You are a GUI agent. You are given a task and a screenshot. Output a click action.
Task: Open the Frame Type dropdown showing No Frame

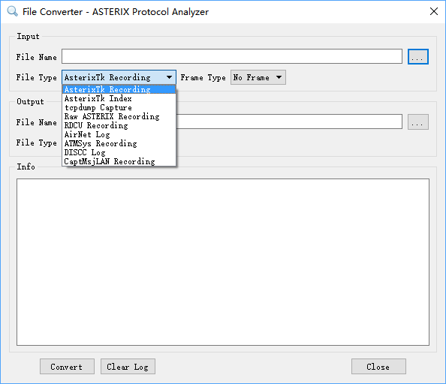(258, 77)
